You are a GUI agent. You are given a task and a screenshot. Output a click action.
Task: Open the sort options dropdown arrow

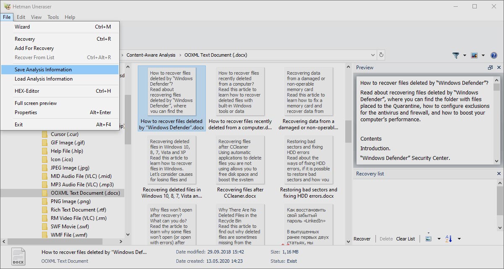(459, 239)
